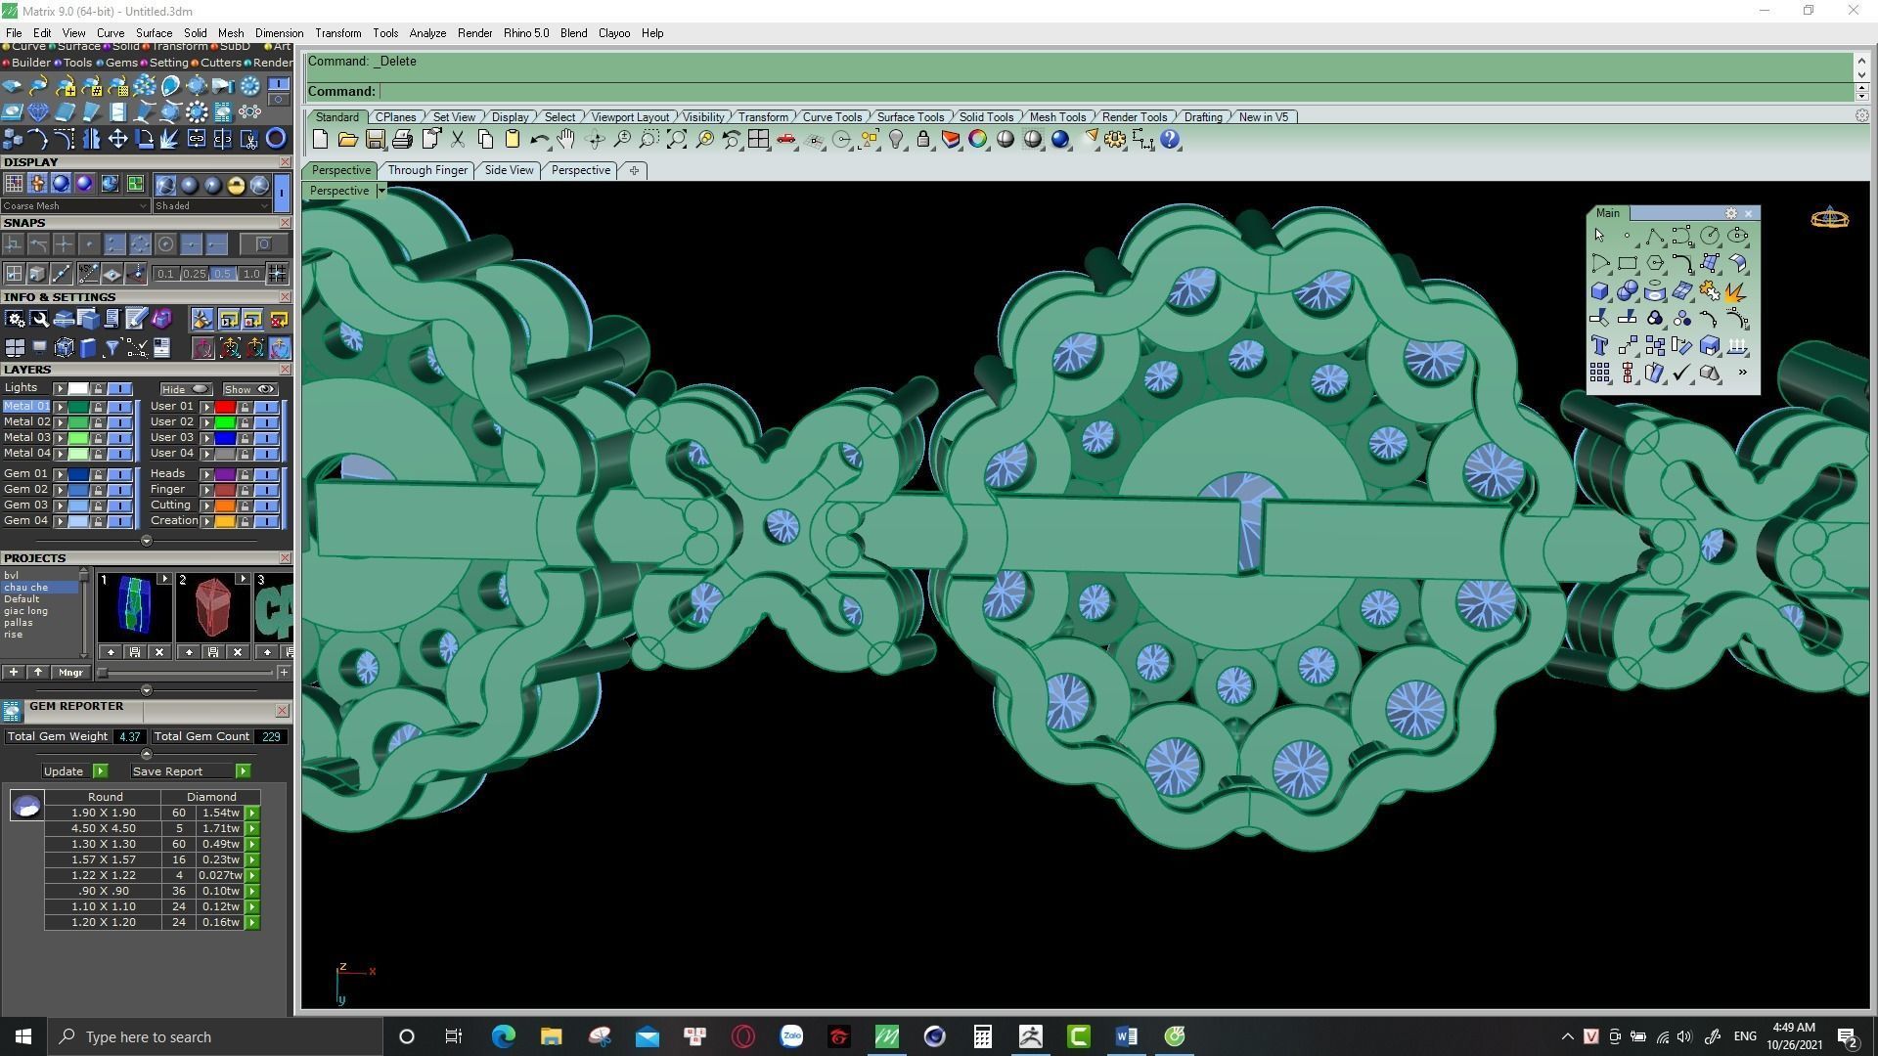Toggle visibility of User 01 layer

tap(266, 407)
